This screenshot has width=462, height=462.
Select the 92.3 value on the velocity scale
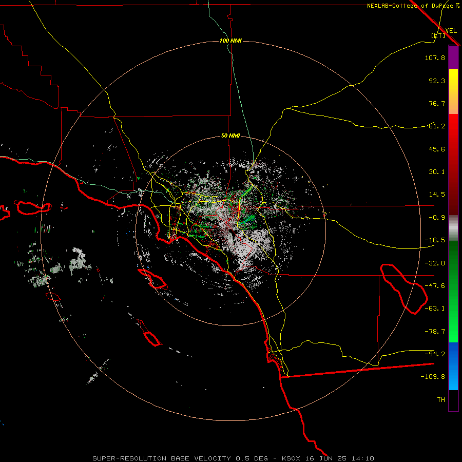coord(437,81)
